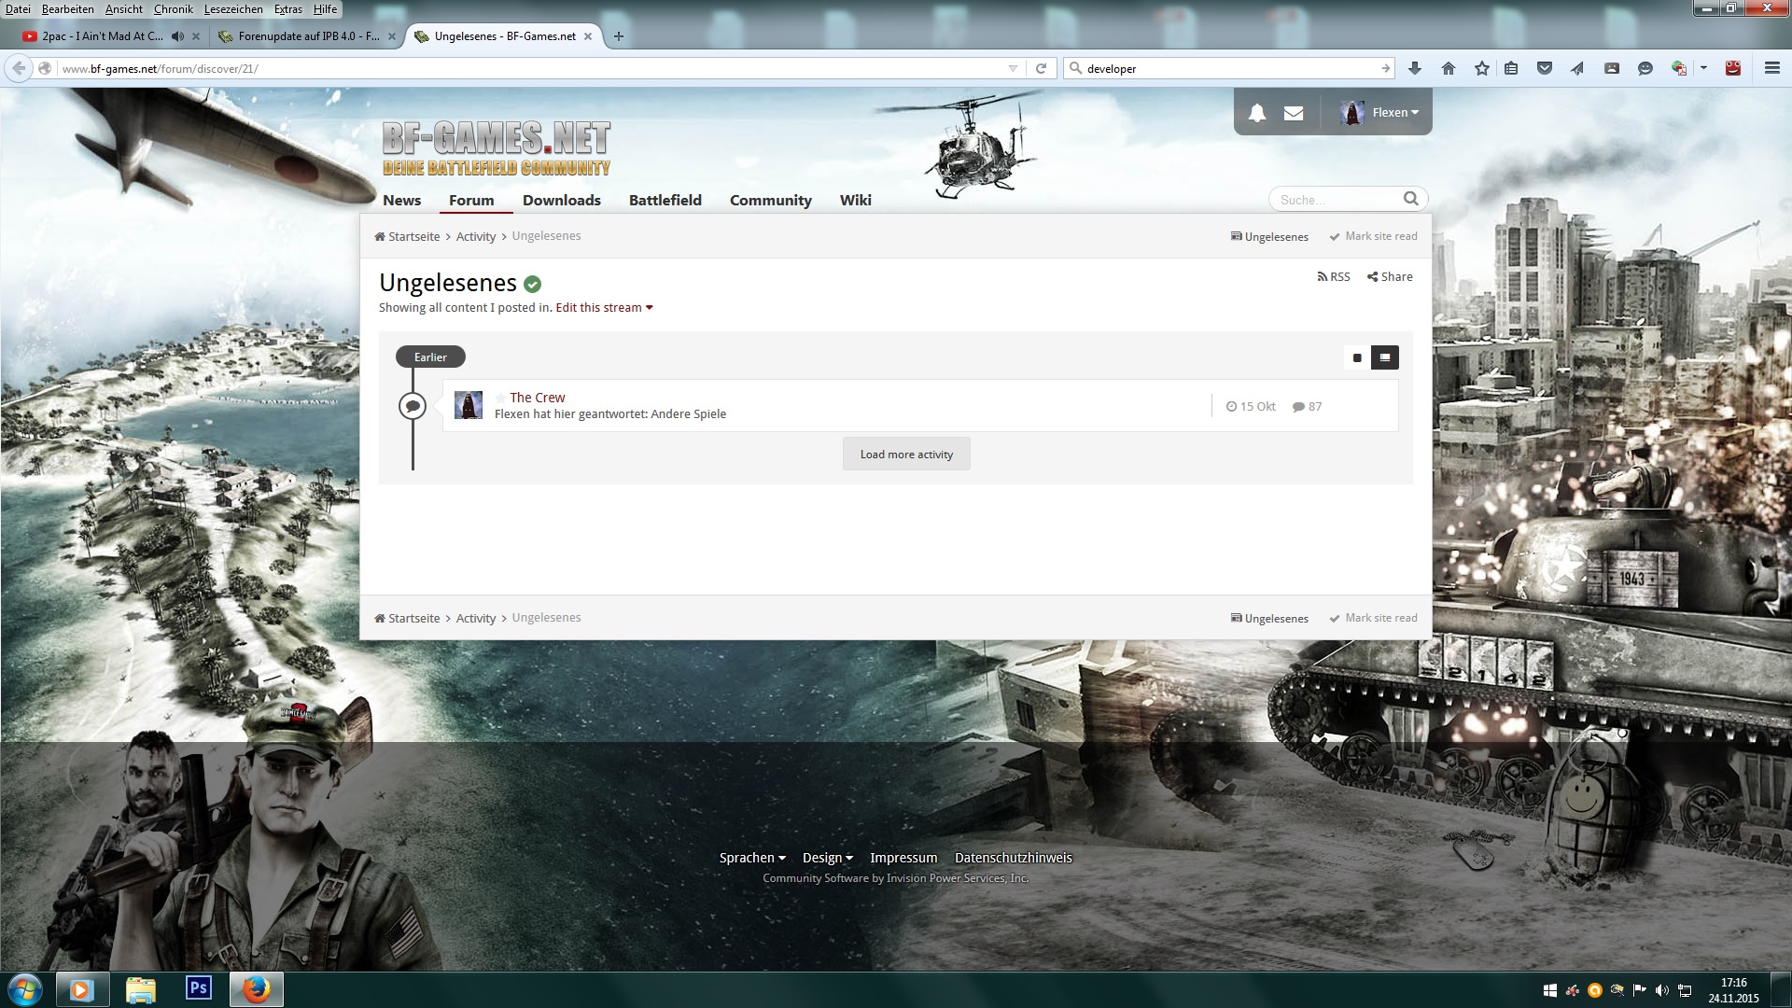The image size is (1792, 1008).
Task: Click bottom Mark site read
Action: (1373, 618)
